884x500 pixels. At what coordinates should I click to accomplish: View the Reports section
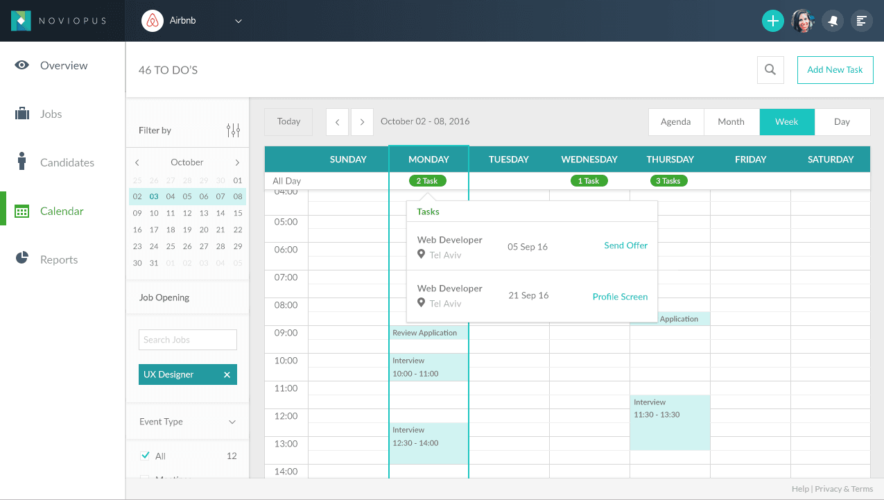tap(58, 259)
